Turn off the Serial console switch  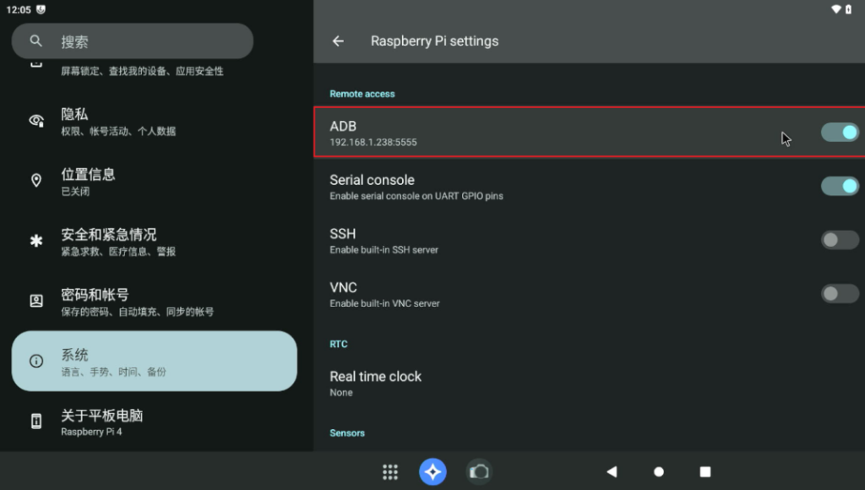(x=839, y=186)
